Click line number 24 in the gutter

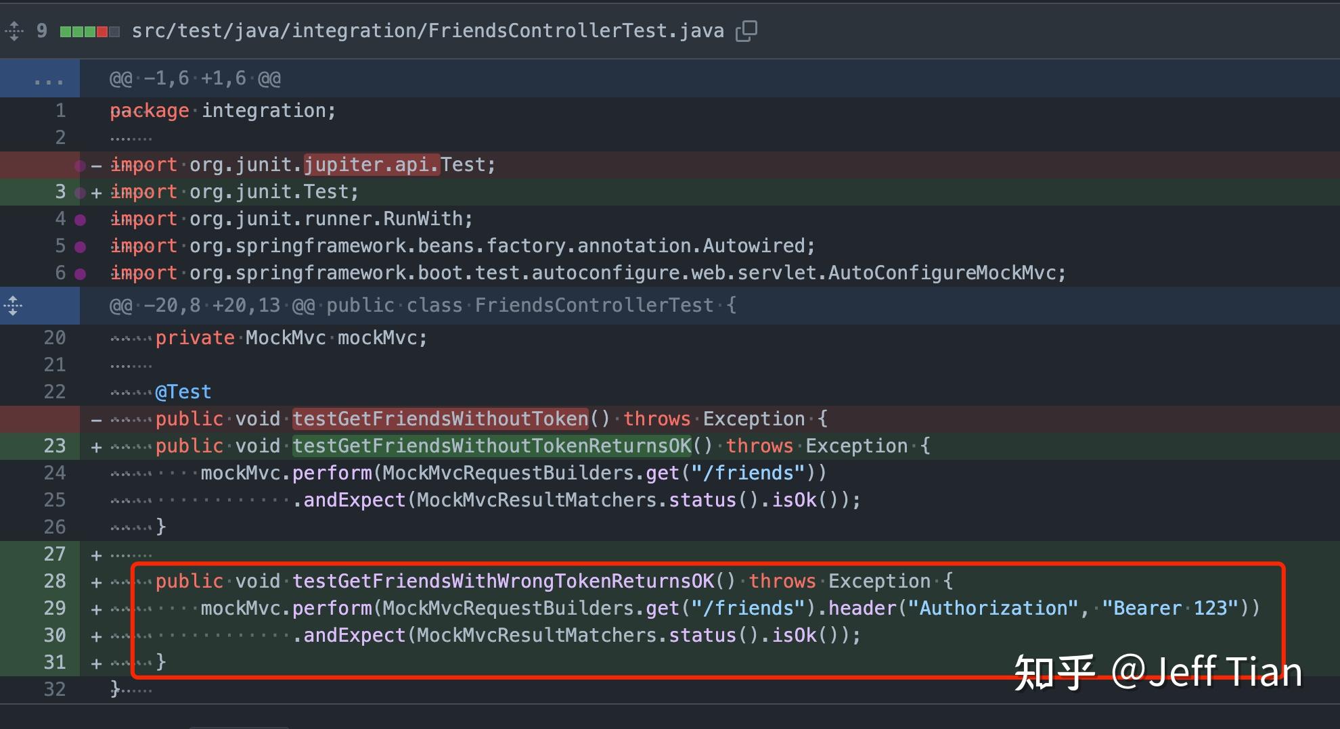coord(55,473)
